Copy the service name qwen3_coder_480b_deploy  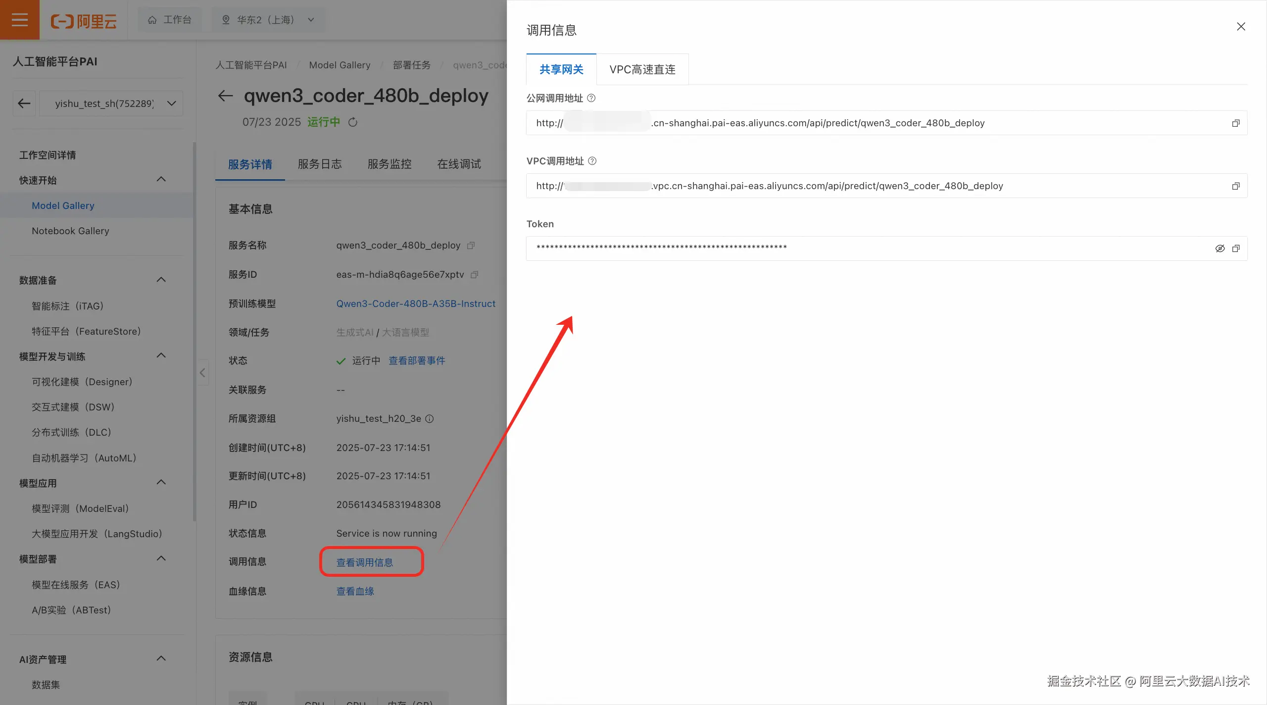[x=471, y=246]
